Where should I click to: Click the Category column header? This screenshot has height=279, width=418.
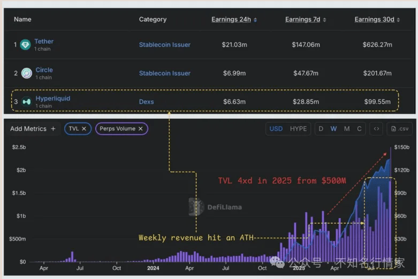pos(153,19)
